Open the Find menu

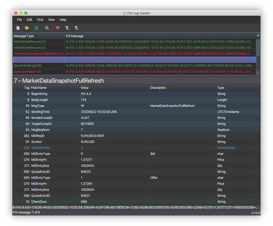(x=40, y=20)
